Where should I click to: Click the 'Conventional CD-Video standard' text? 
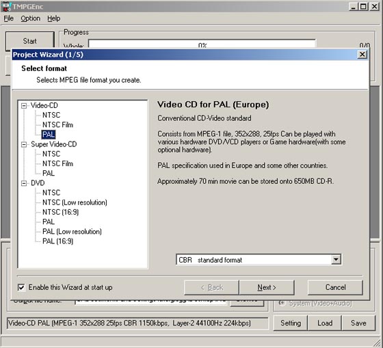[204, 118]
